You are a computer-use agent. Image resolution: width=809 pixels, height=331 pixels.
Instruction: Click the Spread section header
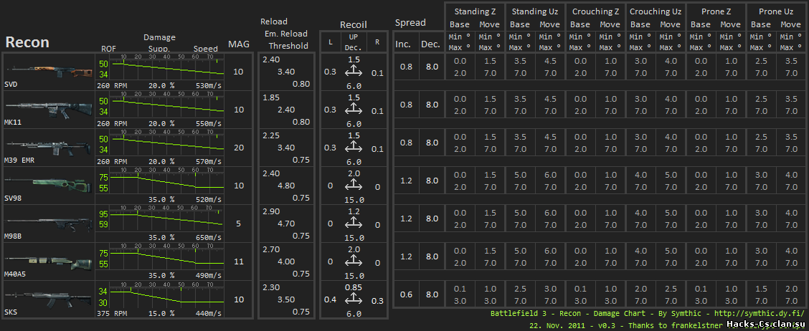point(410,23)
